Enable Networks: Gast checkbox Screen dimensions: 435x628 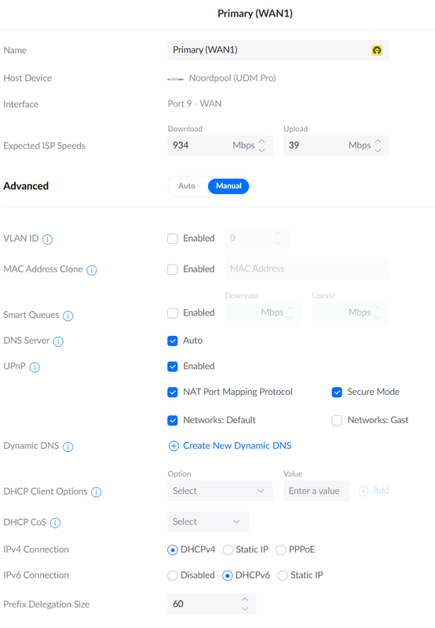click(337, 420)
